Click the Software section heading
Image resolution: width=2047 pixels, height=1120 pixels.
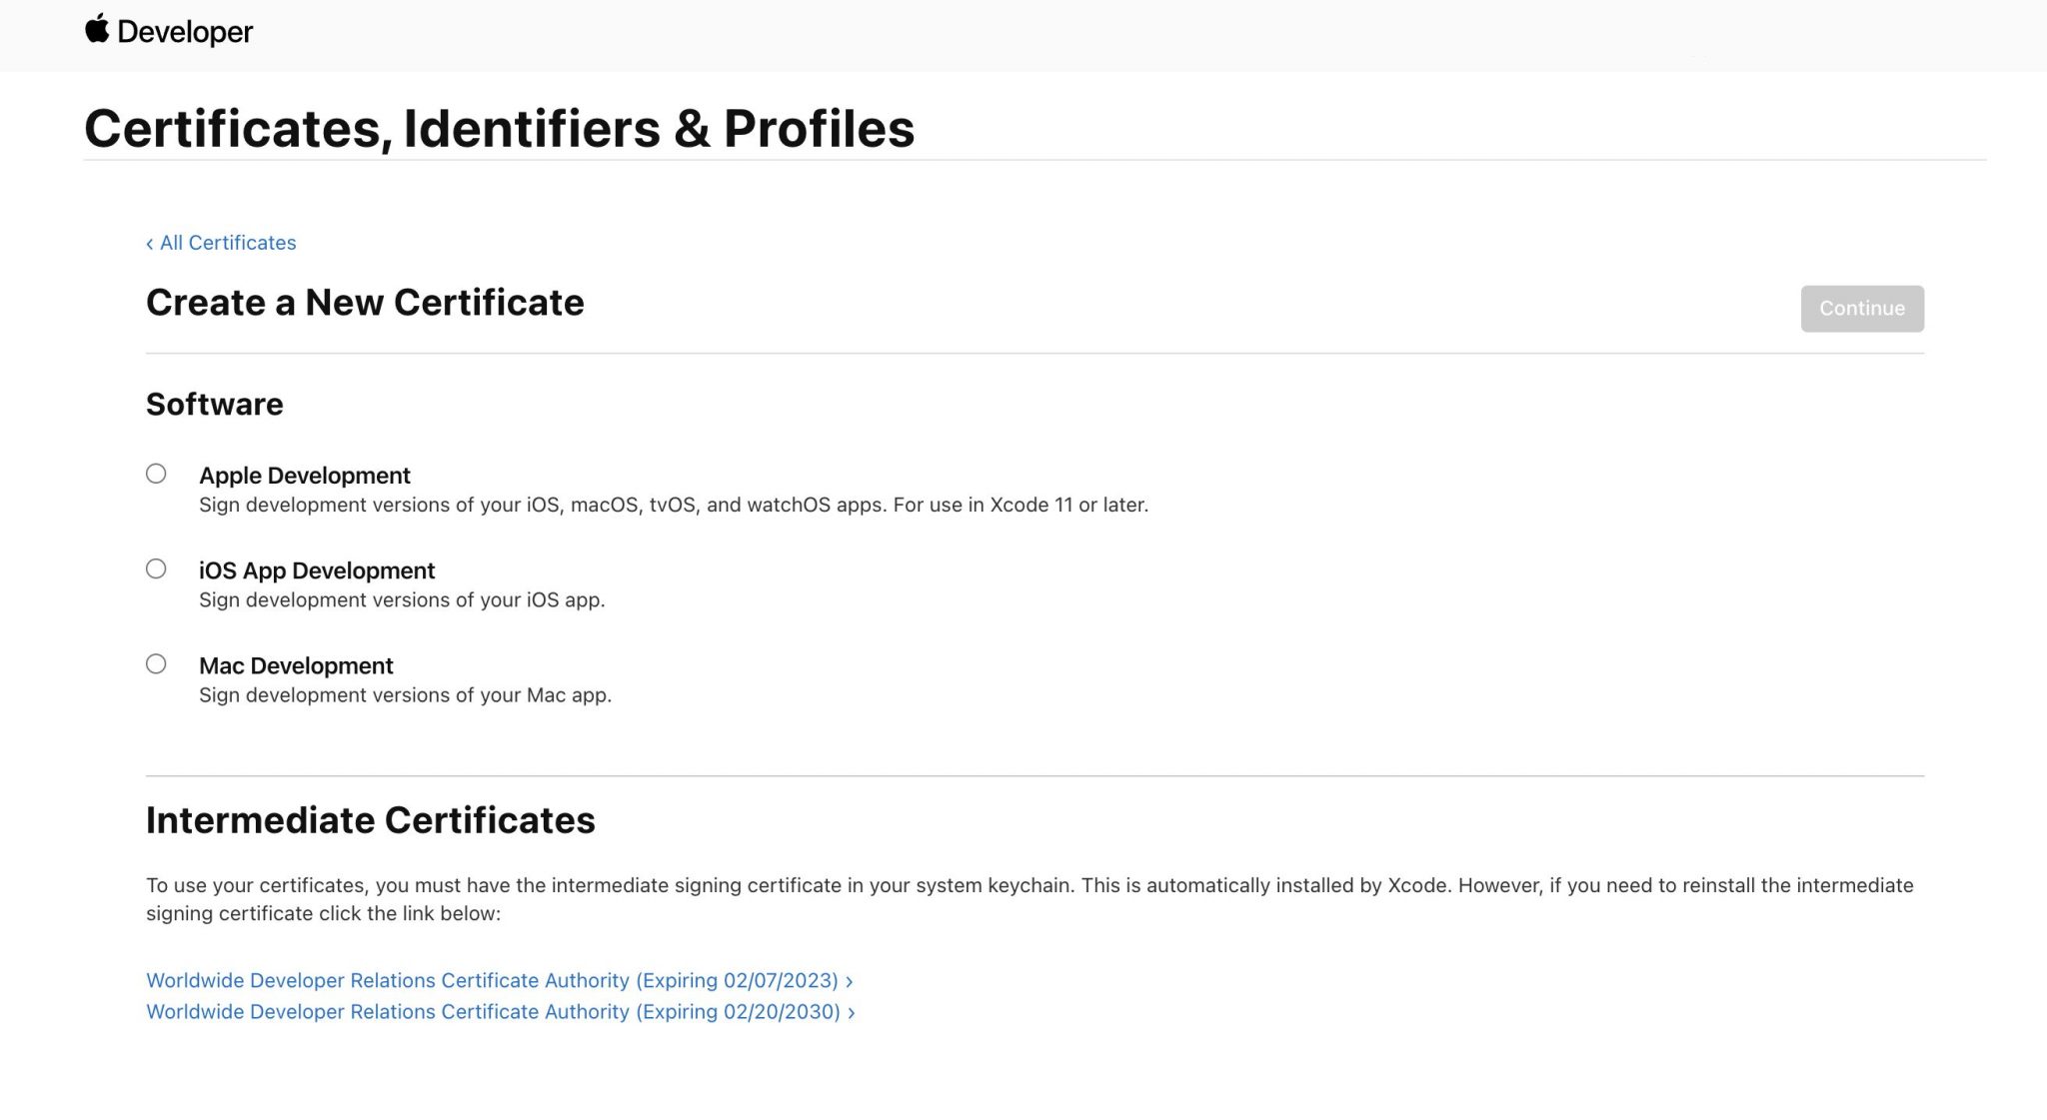pyautogui.click(x=214, y=404)
